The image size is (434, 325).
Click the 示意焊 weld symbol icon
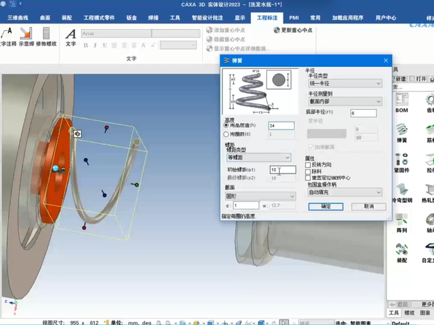pyautogui.click(x=26, y=34)
